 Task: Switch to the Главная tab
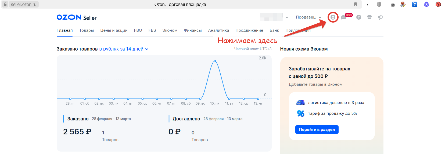coord(65,30)
